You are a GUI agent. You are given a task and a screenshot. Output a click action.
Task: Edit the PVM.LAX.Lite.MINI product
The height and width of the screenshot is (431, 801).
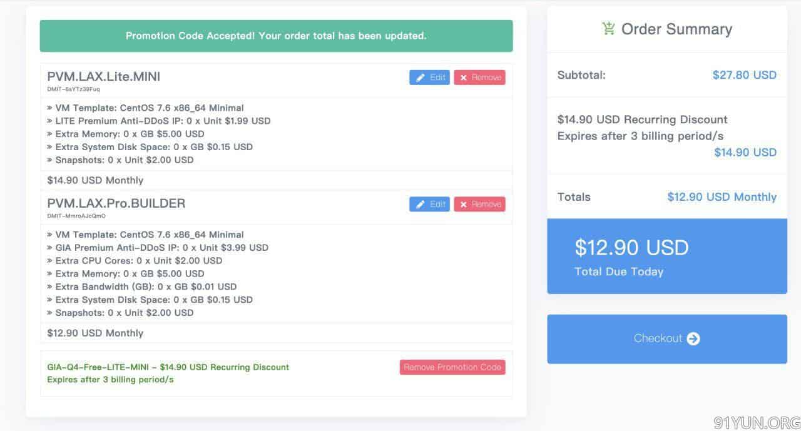click(x=429, y=78)
